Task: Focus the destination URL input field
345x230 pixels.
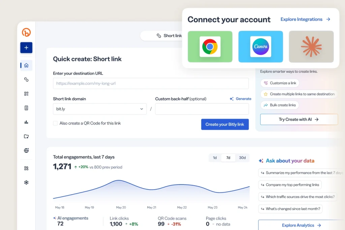Action: coord(151,83)
